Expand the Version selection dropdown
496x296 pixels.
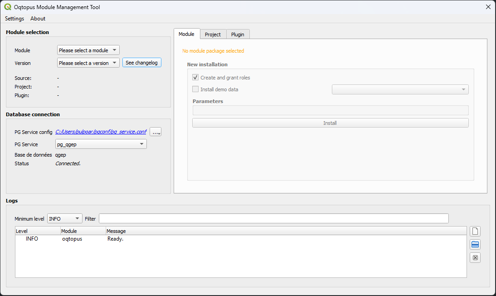coord(88,63)
